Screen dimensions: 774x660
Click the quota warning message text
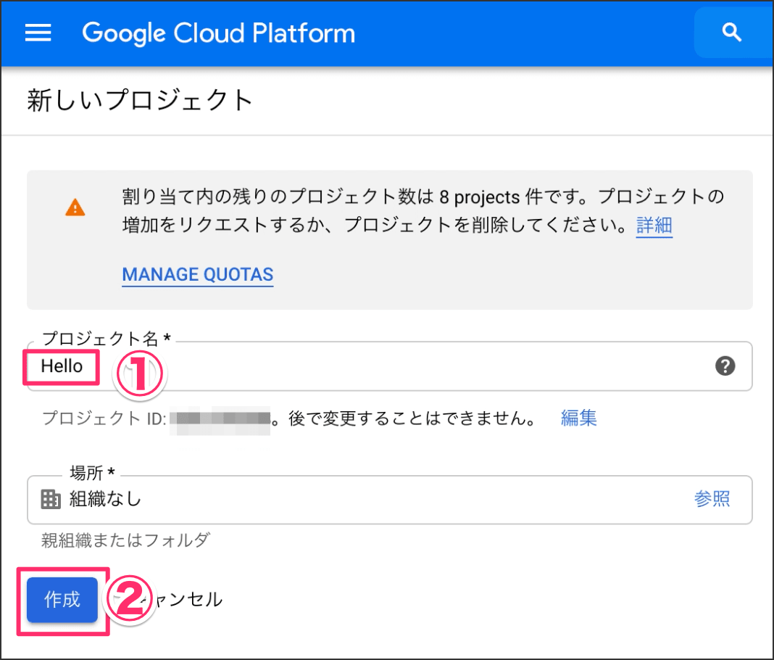tap(423, 211)
